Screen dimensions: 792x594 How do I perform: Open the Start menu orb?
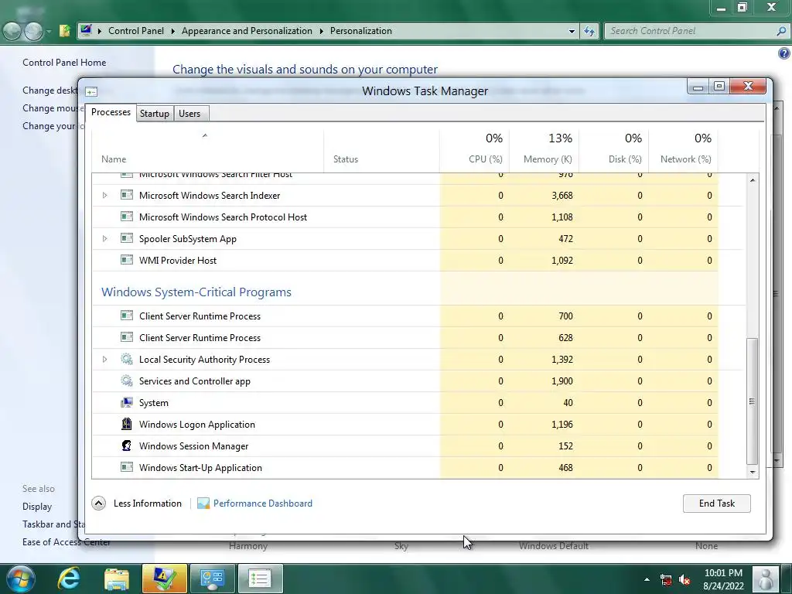pyautogui.click(x=20, y=579)
